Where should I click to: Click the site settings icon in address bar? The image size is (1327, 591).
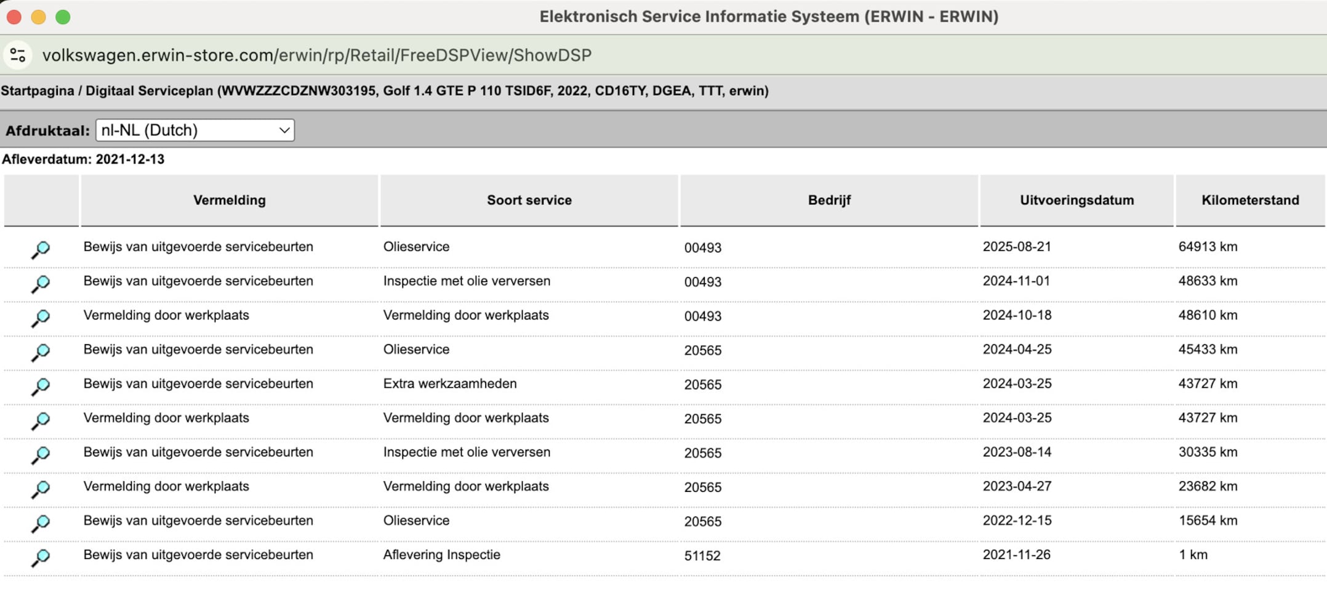[18, 55]
